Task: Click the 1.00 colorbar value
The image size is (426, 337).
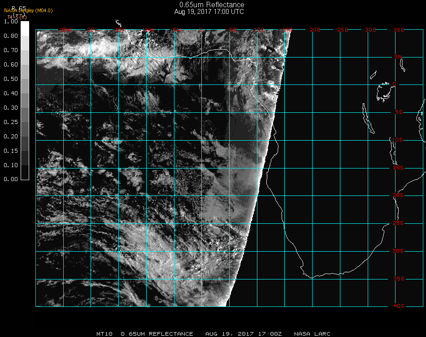Action: (11, 21)
